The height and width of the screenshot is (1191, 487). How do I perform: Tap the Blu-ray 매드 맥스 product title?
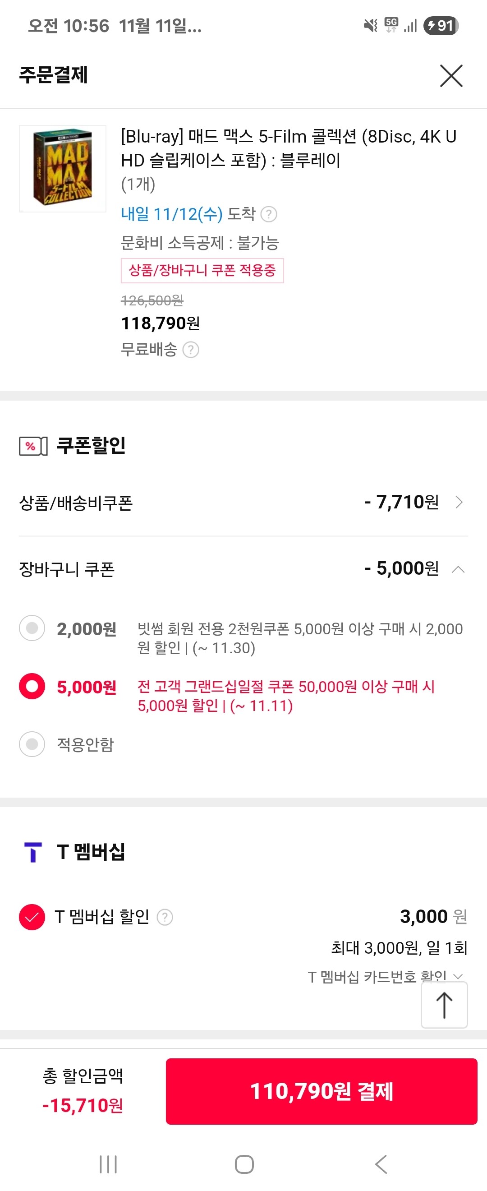288,148
